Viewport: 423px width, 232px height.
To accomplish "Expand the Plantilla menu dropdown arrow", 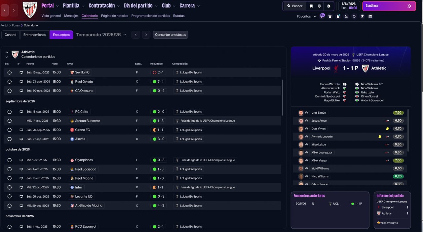I will tap(83, 6).
